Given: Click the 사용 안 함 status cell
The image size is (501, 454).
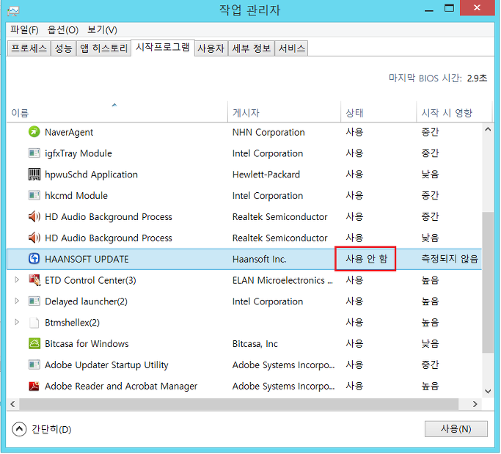Looking at the screenshot, I should [x=366, y=259].
